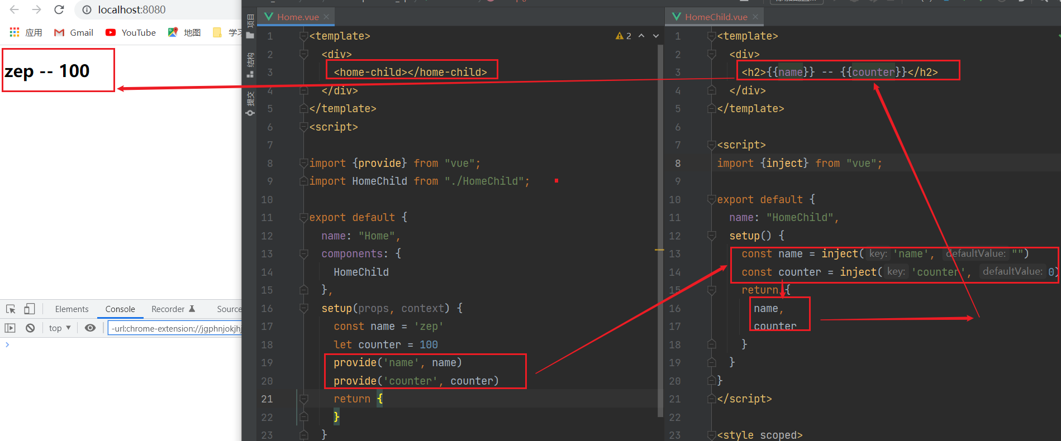Collapse export default block in Home.vue
The width and height of the screenshot is (1061, 441).
pos(304,218)
